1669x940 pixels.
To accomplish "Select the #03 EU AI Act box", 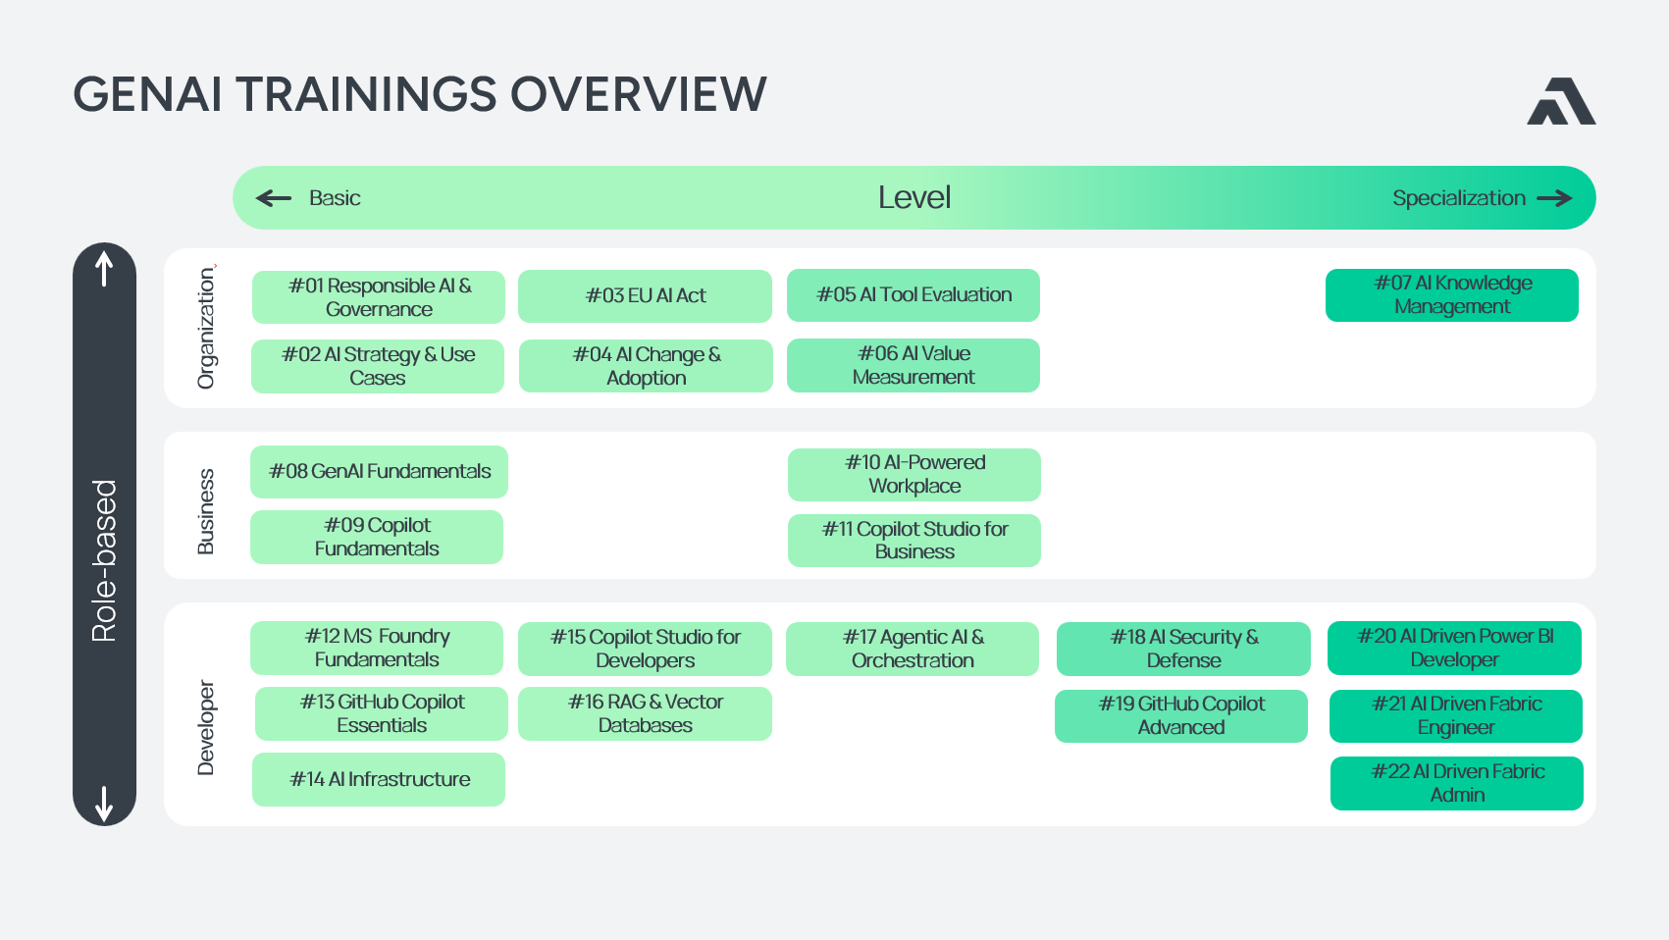I will pos(645,296).
